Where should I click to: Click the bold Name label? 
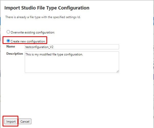pyautogui.click(x=11, y=46)
